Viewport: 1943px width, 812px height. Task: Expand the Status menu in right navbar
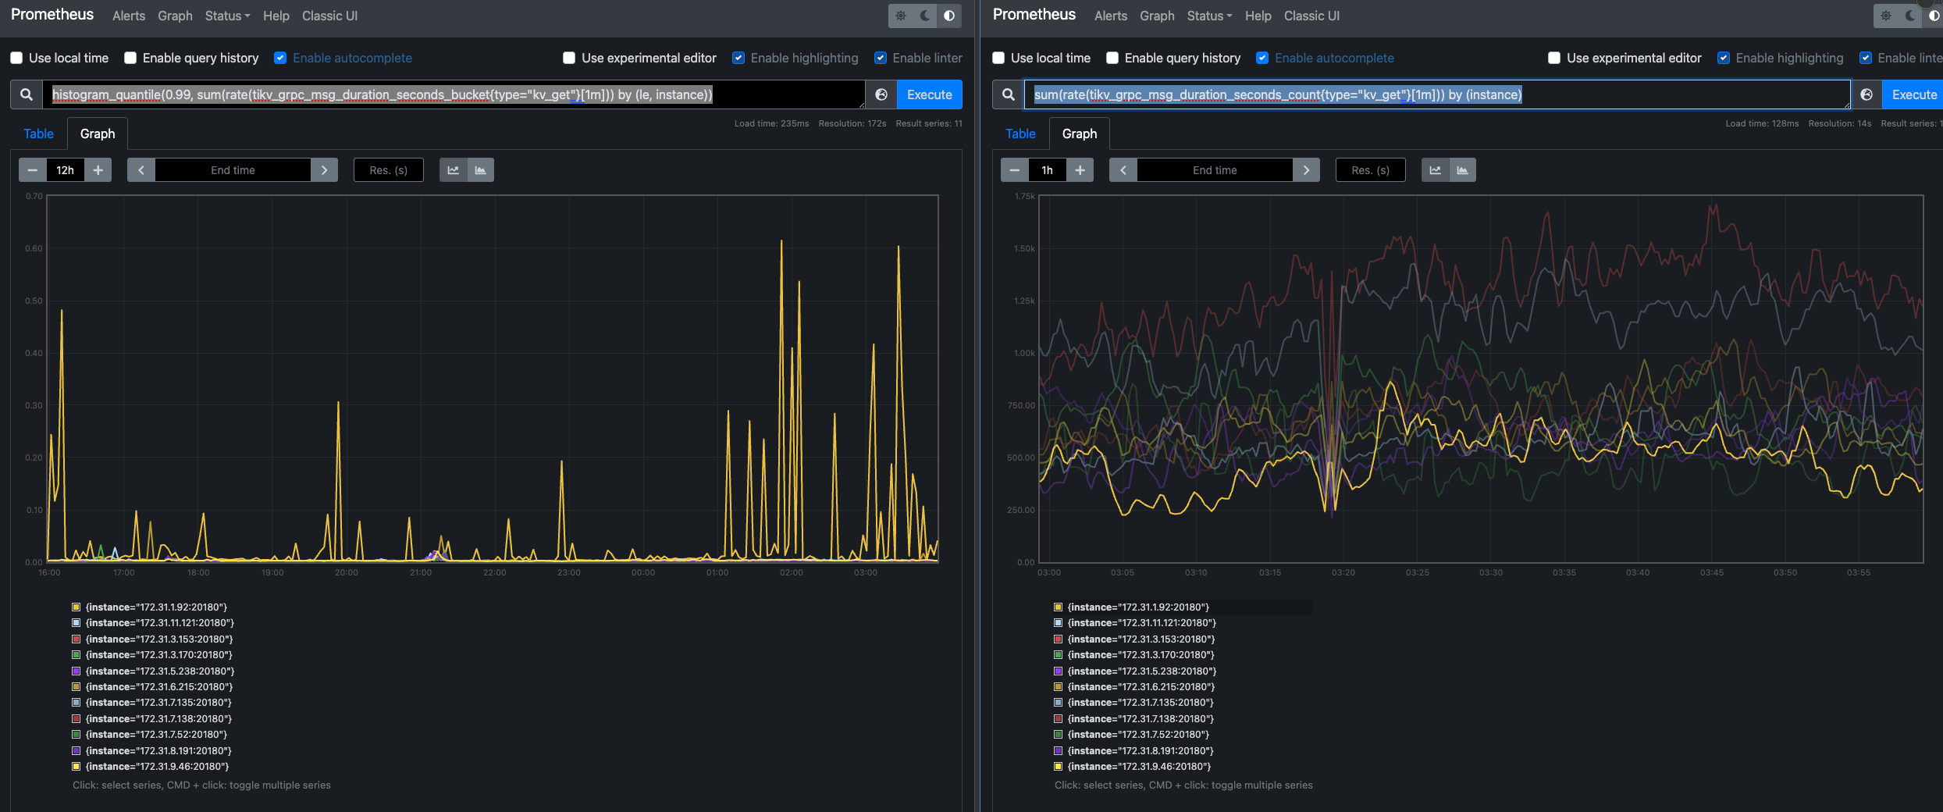1209,16
